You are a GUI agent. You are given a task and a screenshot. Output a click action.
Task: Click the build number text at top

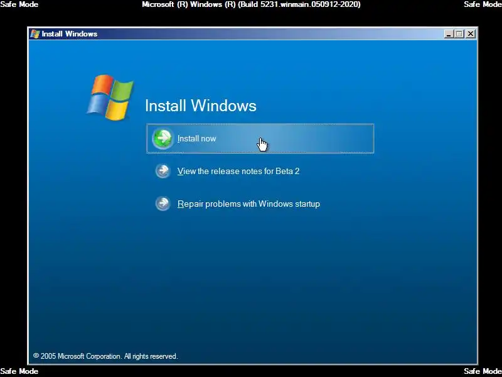(x=251, y=4)
